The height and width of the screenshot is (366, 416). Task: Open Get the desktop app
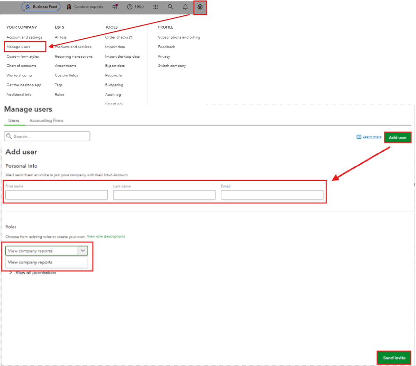(24, 85)
